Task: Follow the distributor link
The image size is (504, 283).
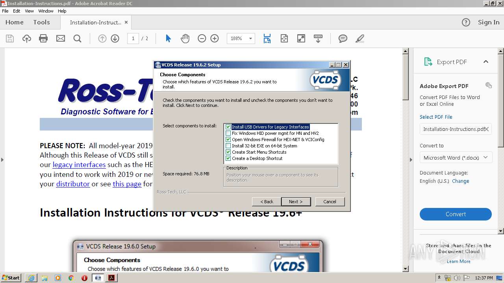Action: [x=73, y=184]
